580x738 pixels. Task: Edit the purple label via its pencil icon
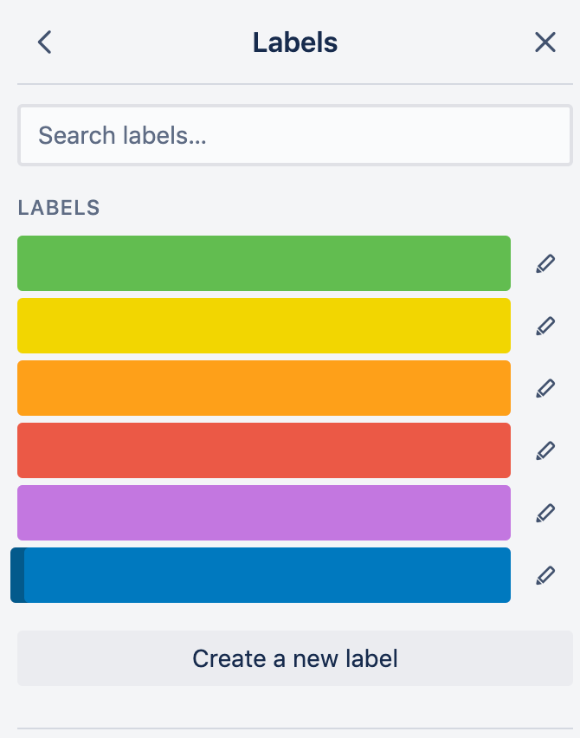[545, 513]
